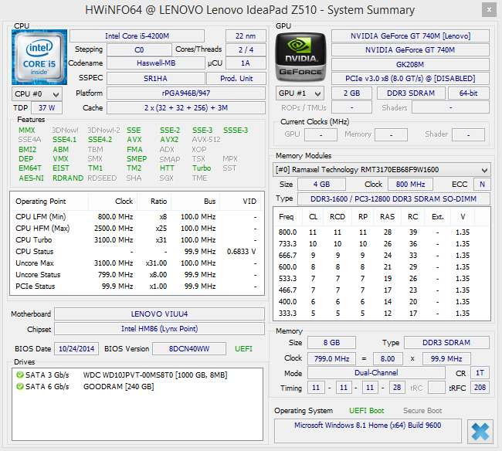Viewport: 502px width, 451px height.
Task: Click the SR1HA SSPEC field
Action: [x=155, y=78]
